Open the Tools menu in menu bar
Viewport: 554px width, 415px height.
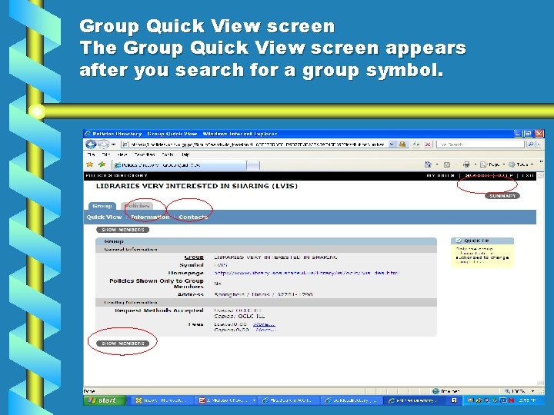click(168, 154)
